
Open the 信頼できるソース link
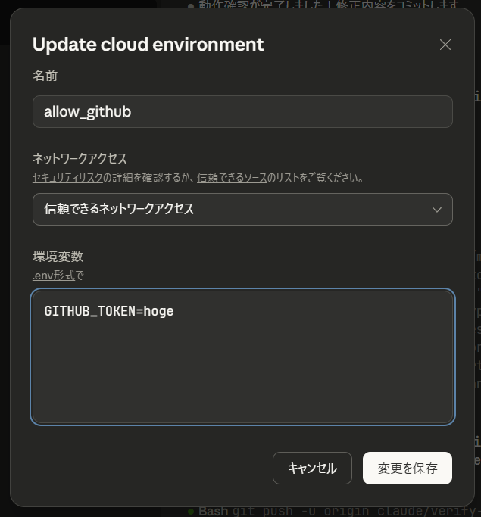point(232,178)
